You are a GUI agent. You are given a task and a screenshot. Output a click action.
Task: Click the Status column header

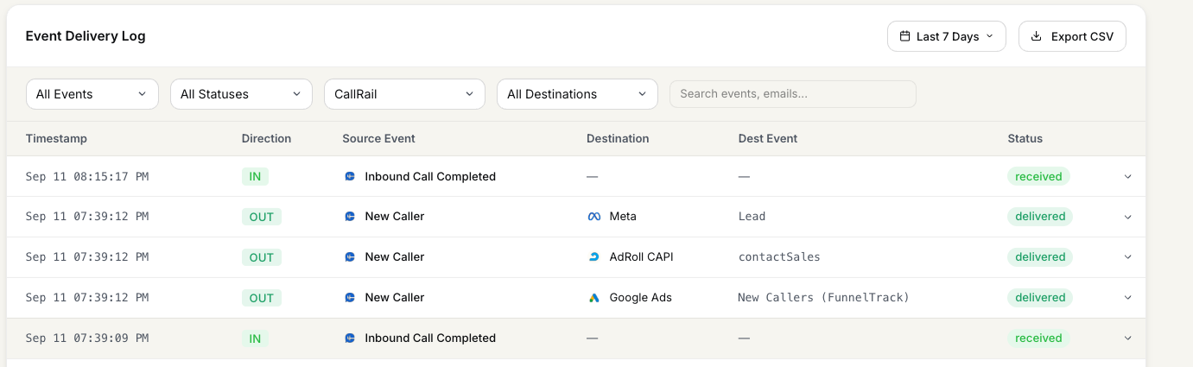pos(1025,138)
